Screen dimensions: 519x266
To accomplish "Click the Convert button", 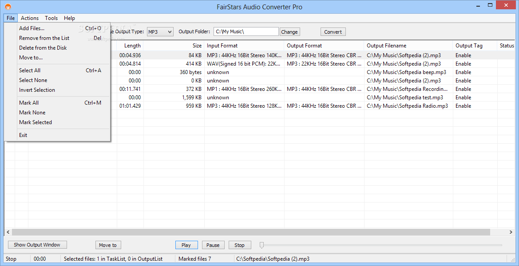I will [333, 32].
